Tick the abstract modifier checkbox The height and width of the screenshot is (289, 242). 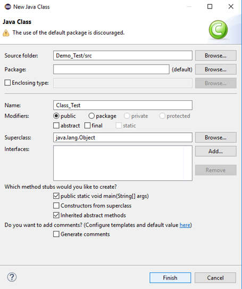point(56,125)
